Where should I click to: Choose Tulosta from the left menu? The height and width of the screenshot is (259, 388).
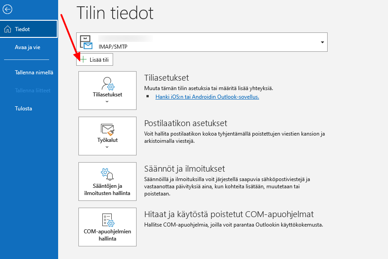(x=23, y=109)
